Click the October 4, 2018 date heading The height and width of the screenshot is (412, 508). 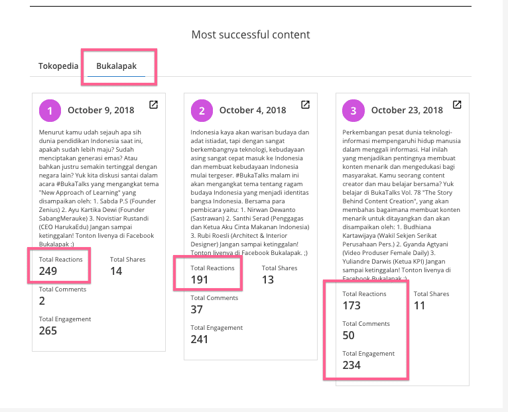[x=253, y=110]
